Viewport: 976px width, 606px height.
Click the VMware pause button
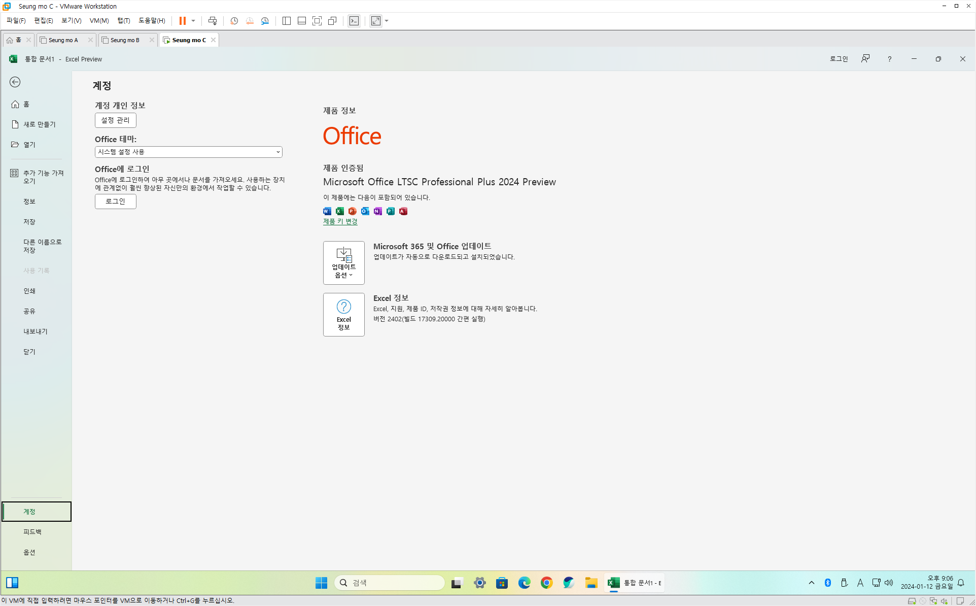[182, 21]
